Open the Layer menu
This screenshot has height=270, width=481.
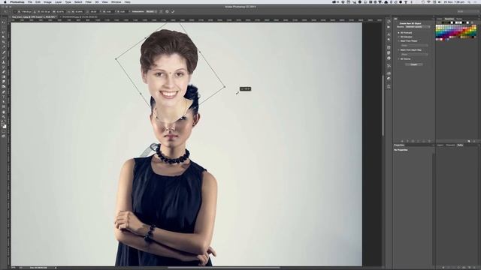point(58,1)
